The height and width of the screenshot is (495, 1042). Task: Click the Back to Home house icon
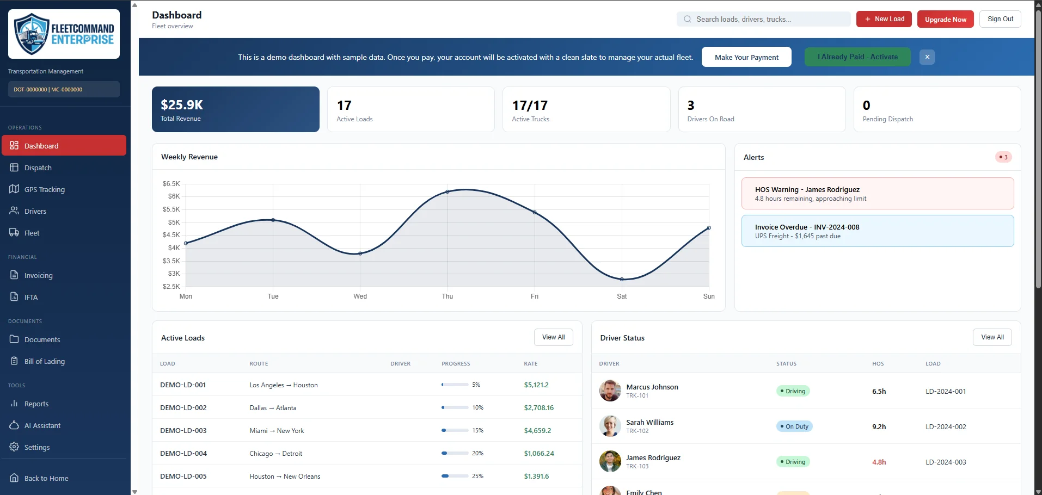(x=14, y=478)
